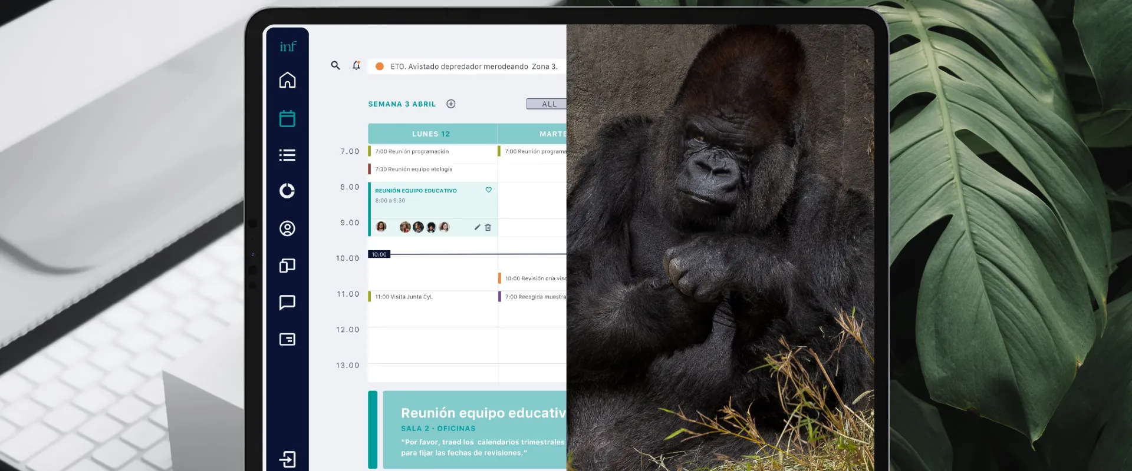
Task: Click the search magnifier icon
Action: [x=335, y=65]
